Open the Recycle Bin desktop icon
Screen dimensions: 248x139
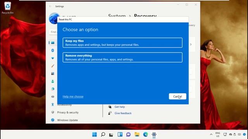[8, 8]
